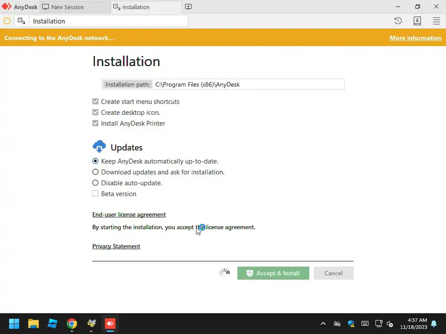This screenshot has height=334, width=446.
Task: Select Disable auto-update option
Action: tap(95, 183)
